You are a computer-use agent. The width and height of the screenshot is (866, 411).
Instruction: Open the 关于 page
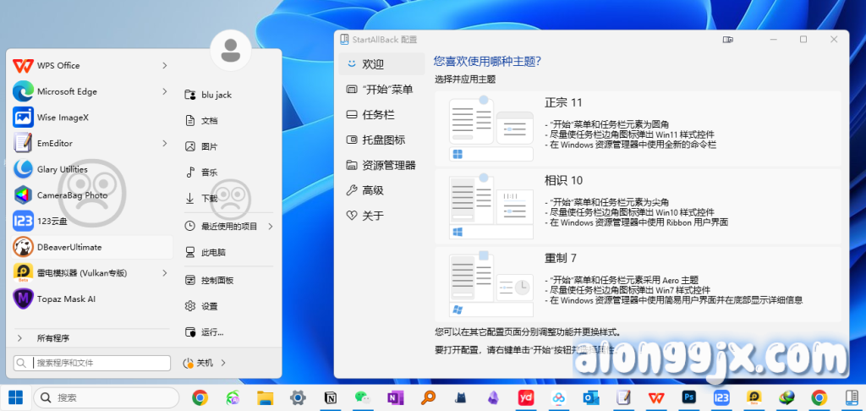coord(382,216)
